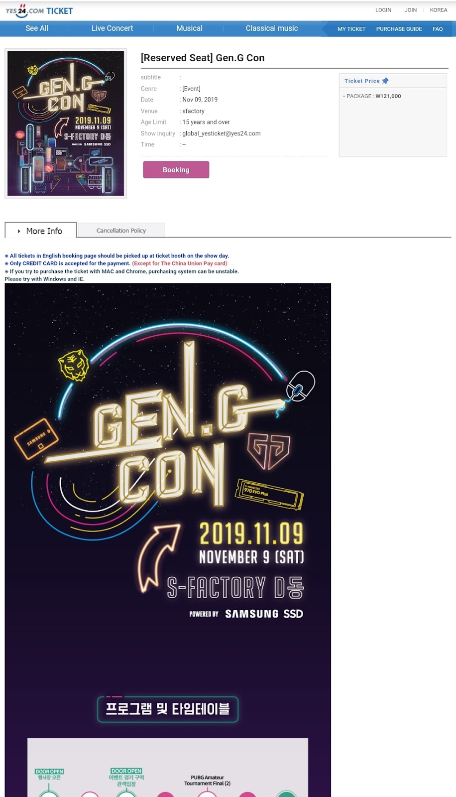The height and width of the screenshot is (797, 456).
Task: Switch the site language to KOREA
Action: [x=439, y=10]
